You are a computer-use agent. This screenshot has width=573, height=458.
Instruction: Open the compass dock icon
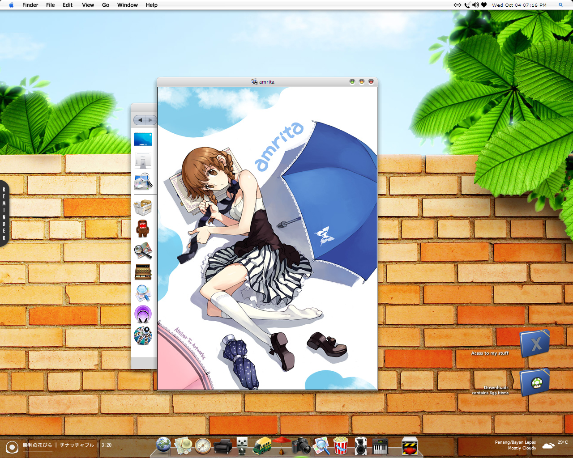203,446
